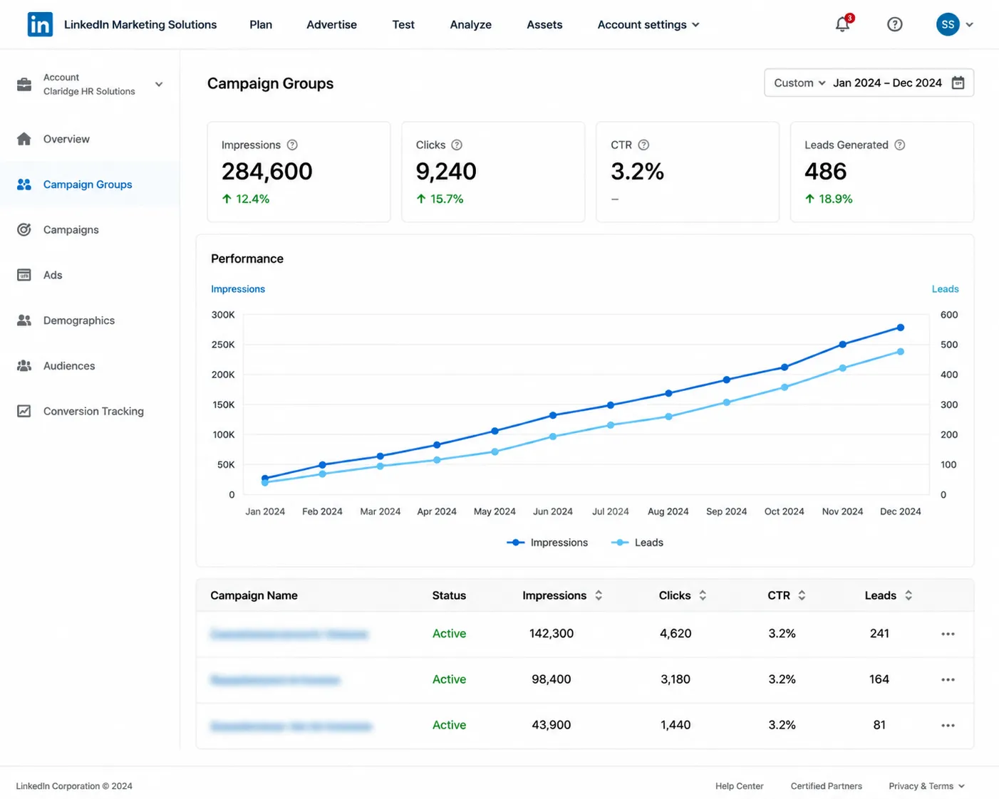Click the Dec 2024 Leads data point
Image resolution: width=999 pixels, height=799 pixels.
(901, 352)
